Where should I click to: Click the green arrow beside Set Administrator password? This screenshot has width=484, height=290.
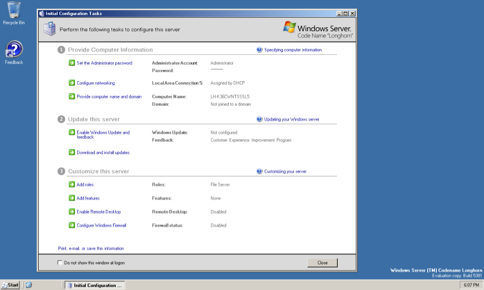coord(72,63)
